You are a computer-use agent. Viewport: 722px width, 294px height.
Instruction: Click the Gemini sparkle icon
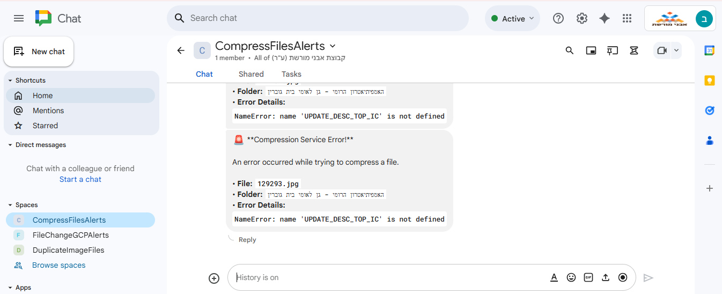tap(605, 18)
